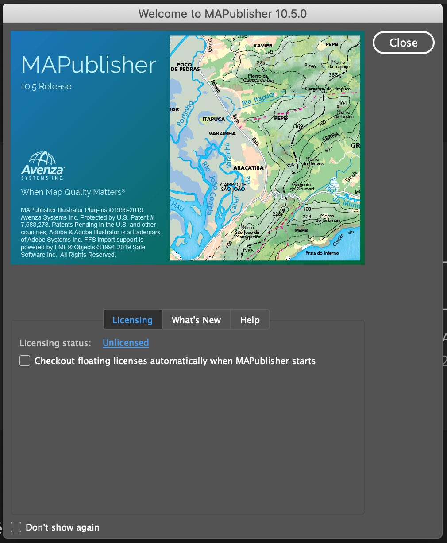Open the What's New tab
This screenshot has width=447, height=543.
196,320
